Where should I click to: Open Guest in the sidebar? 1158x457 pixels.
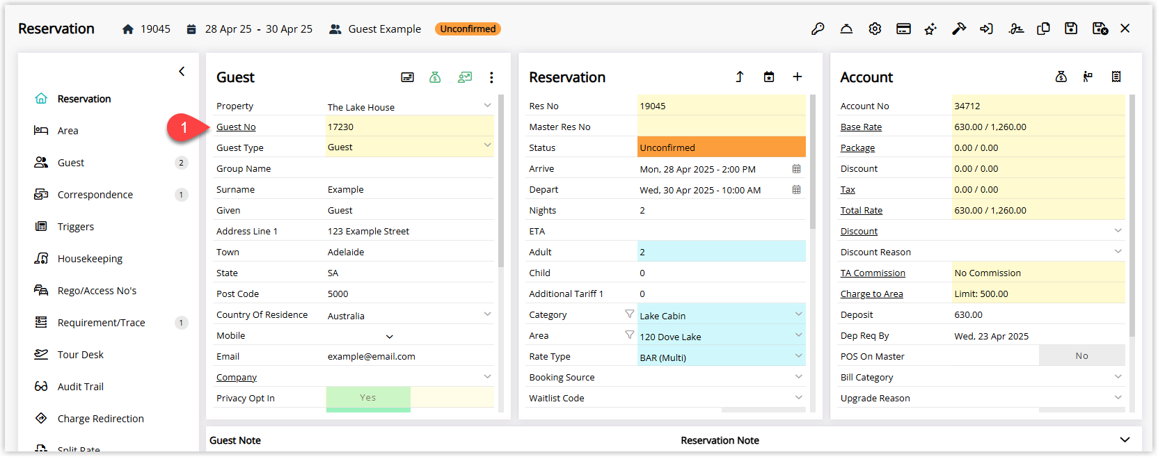click(71, 163)
